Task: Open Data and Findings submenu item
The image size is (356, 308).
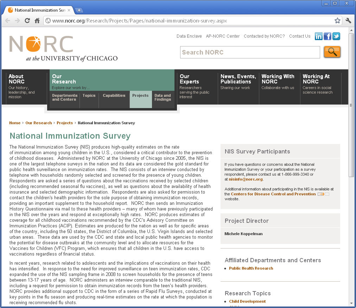Action: 163,98
